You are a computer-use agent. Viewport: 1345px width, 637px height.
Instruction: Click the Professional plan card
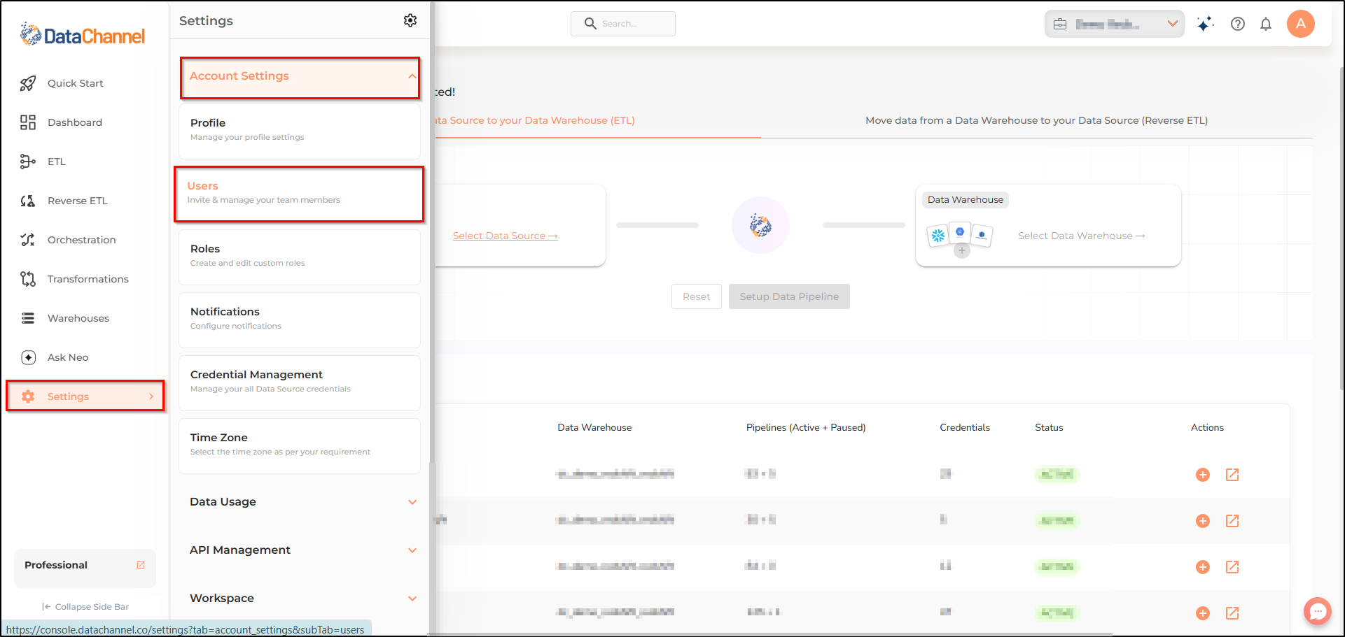click(85, 568)
